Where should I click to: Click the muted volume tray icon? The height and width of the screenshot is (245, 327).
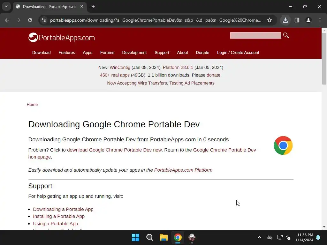[288, 237]
